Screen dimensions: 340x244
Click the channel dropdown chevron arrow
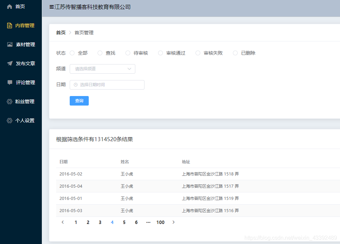(x=130, y=69)
